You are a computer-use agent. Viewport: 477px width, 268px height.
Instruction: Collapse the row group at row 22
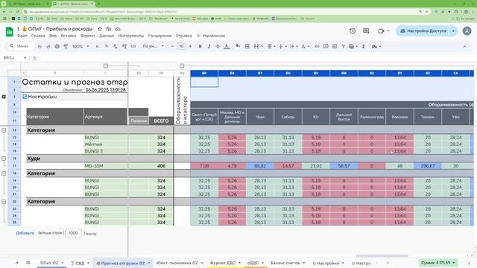[4, 202]
